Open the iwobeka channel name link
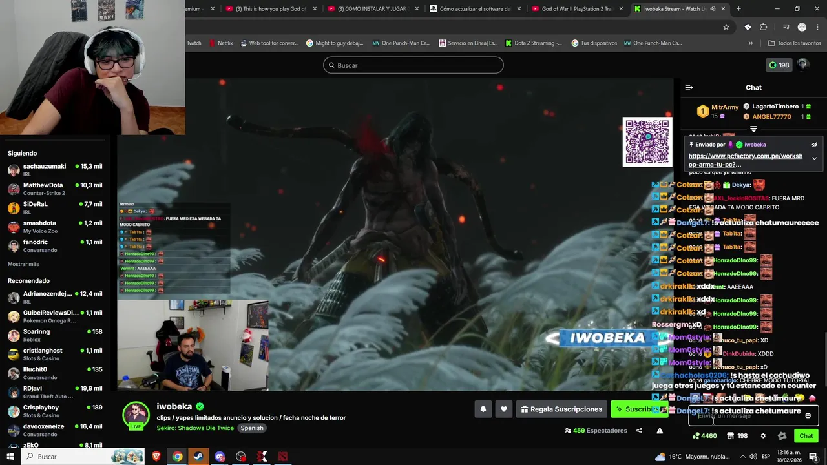 [174, 406]
